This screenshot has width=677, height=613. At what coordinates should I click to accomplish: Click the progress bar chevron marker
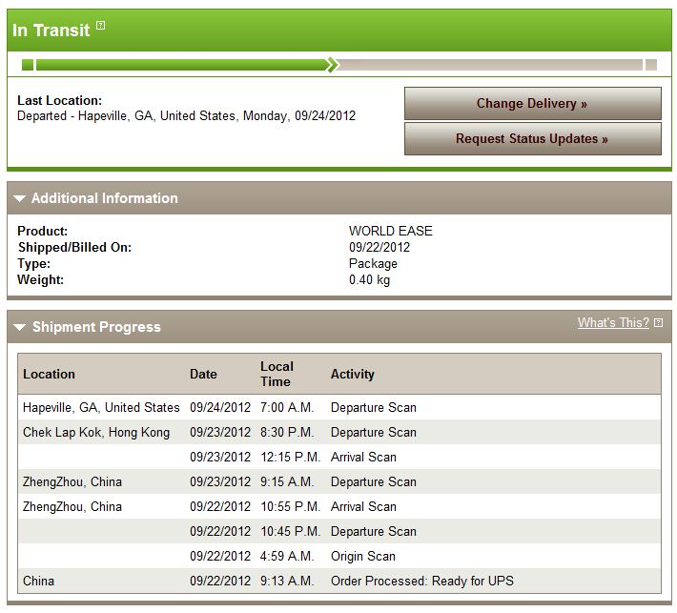pyautogui.click(x=332, y=65)
